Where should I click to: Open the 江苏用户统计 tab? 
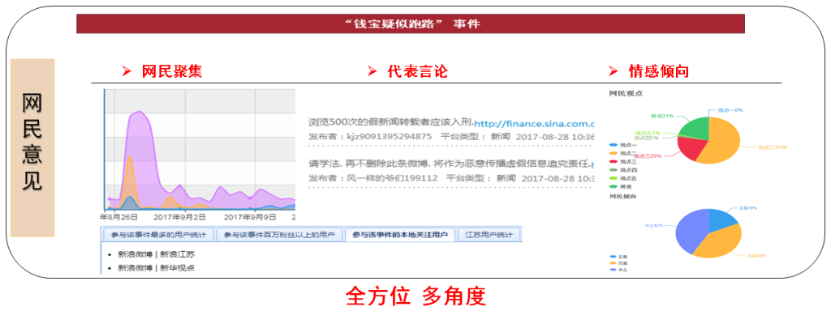click(x=489, y=234)
